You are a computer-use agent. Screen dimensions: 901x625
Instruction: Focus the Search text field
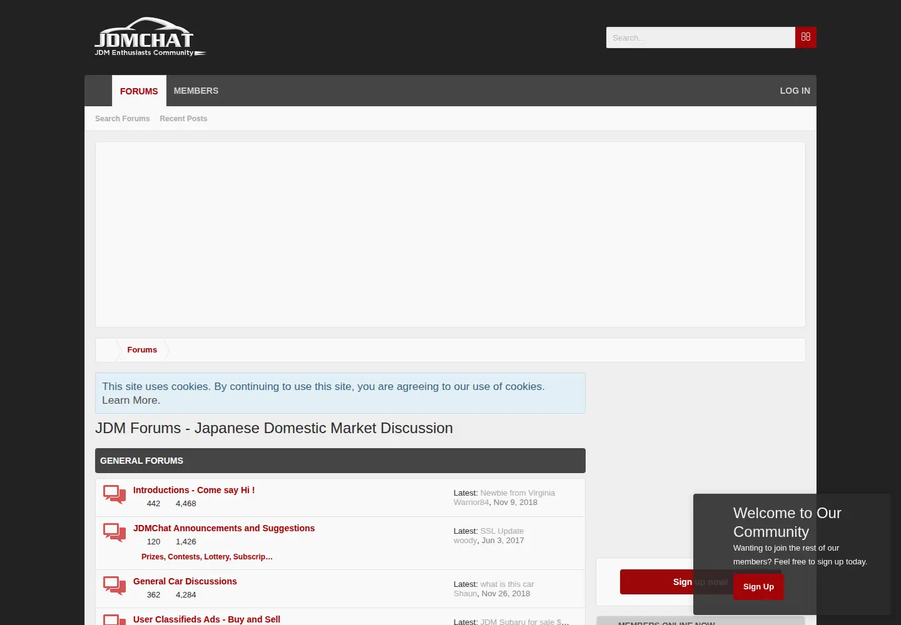[x=701, y=37]
